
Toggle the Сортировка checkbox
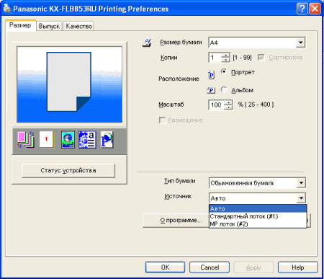[261, 58]
